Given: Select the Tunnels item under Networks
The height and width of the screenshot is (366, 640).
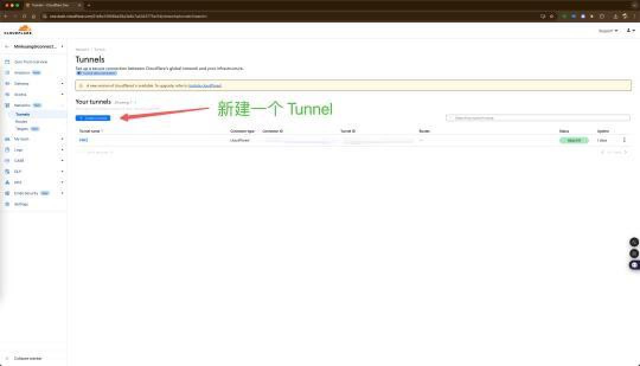Looking at the screenshot, I should [x=23, y=114].
